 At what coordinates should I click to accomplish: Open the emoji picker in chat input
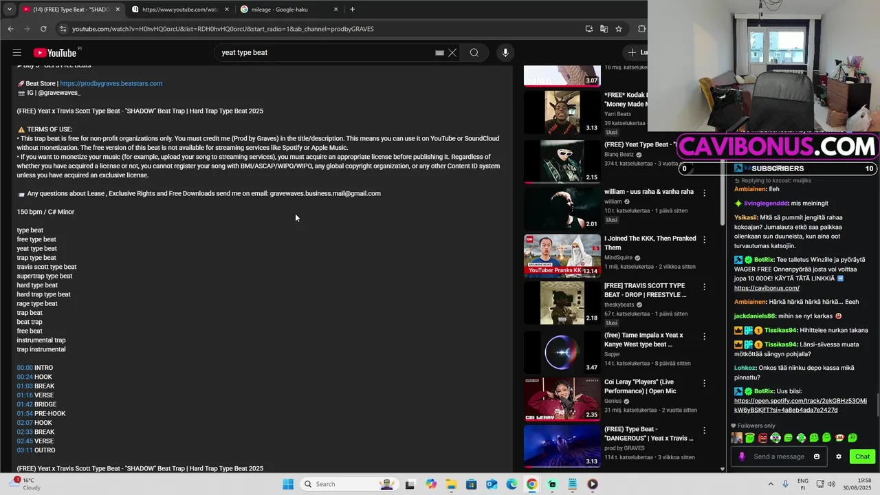(x=817, y=456)
